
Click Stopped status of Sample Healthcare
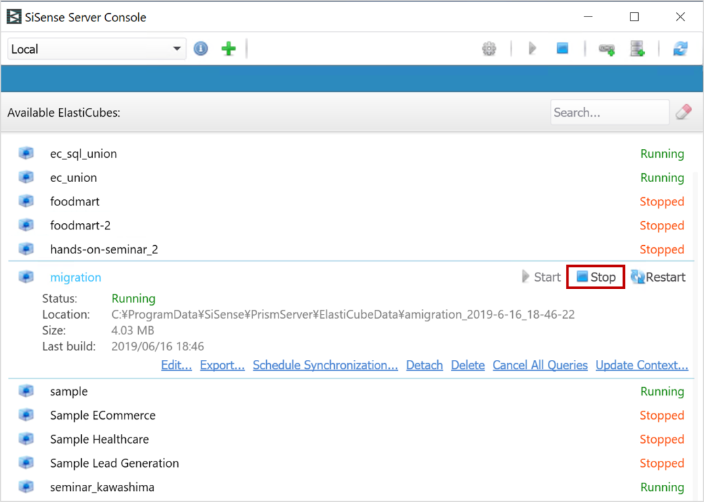click(x=662, y=439)
